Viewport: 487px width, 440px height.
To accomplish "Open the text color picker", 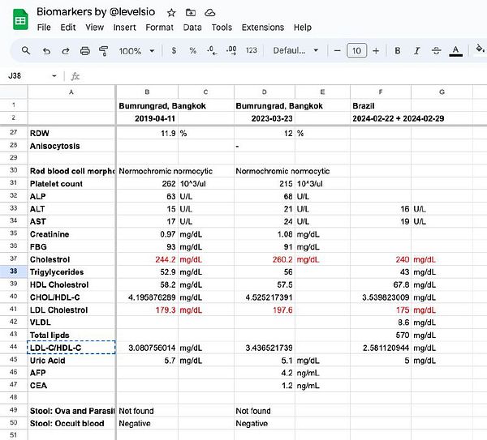I will (x=455, y=50).
